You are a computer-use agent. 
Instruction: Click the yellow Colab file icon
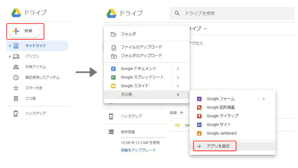tap(177, 125)
